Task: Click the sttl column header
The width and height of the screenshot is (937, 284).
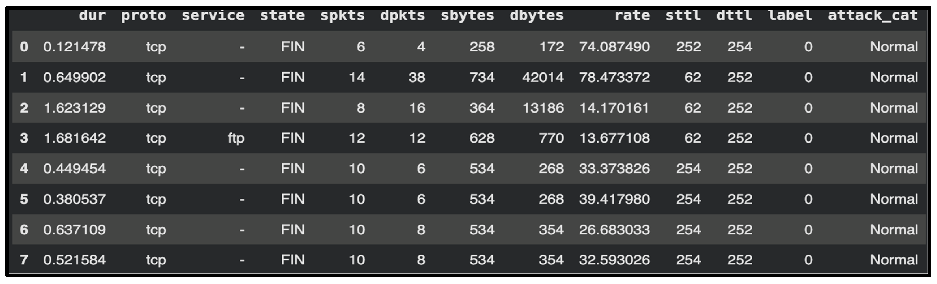Action: (x=683, y=16)
